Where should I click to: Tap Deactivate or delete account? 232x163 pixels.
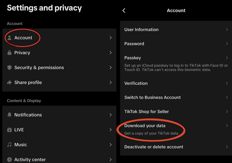tap(154, 147)
